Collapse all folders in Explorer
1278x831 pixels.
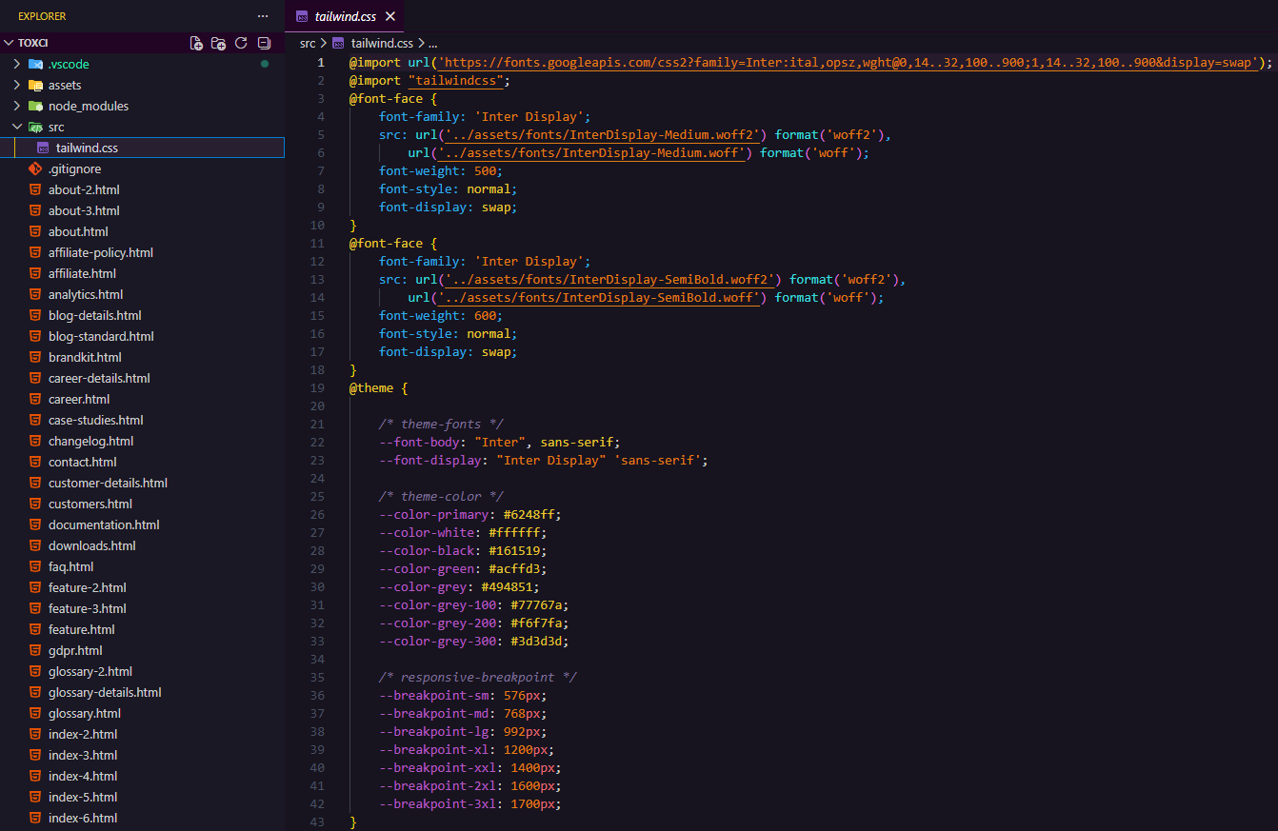pyautogui.click(x=264, y=43)
